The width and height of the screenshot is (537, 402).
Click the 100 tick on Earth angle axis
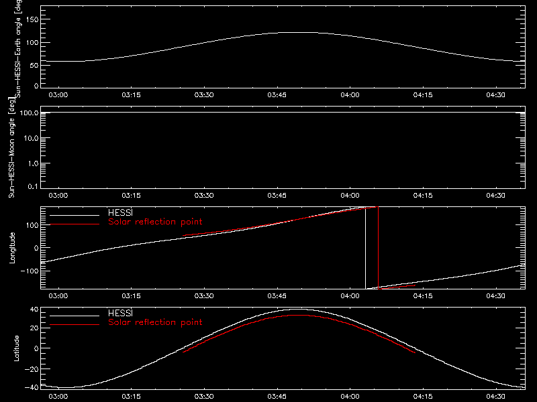(x=32, y=42)
